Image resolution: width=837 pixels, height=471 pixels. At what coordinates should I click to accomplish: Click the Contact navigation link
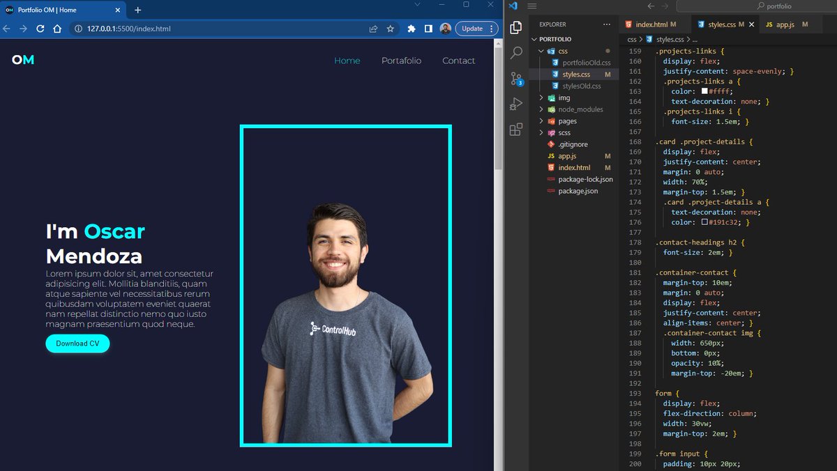459,61
